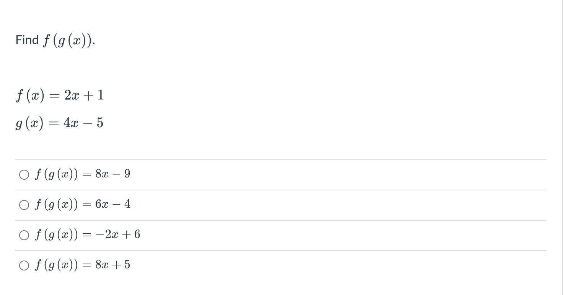Click the 4x − 5 expression
Screen dimensions: 564x295
coord(83,123)
